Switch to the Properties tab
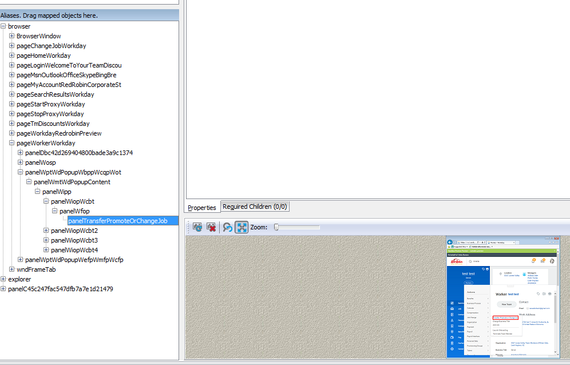 (202, 207)
